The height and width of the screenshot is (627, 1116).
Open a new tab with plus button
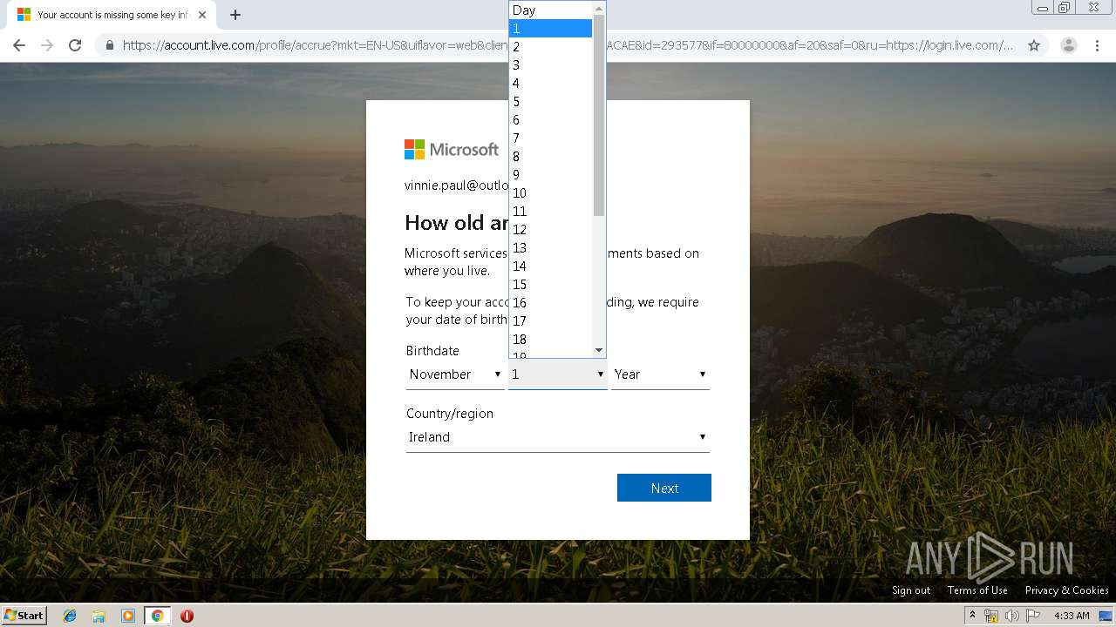tap(235, 15)
